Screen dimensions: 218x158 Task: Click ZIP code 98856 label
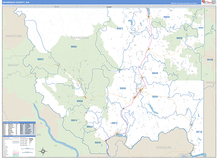click(80, 101)
